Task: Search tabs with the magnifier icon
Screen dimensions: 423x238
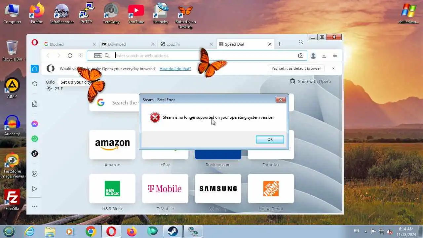Action: tap(301, 42)
